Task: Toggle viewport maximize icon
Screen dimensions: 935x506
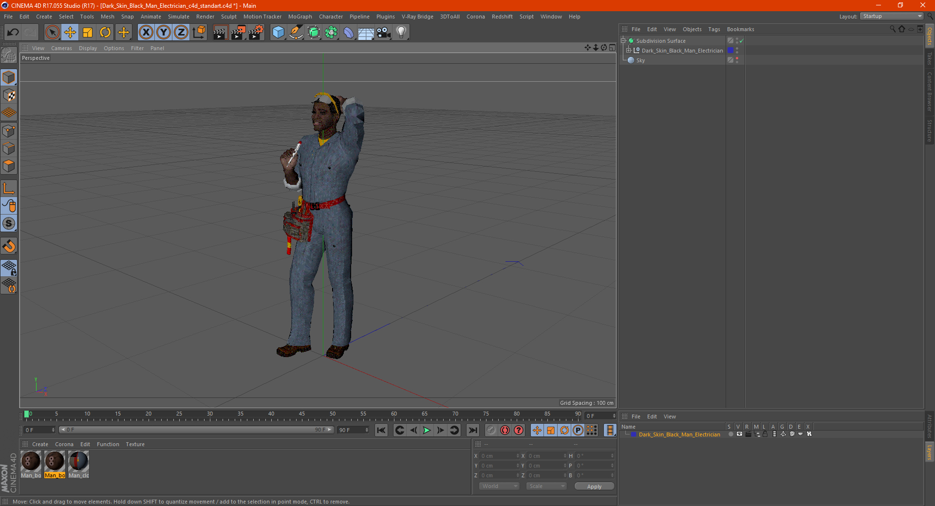Action: [x=612, y=48]
